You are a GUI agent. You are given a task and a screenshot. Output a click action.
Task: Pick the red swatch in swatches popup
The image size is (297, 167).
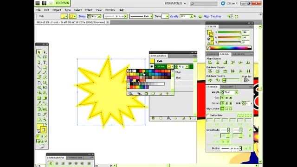tap(141, 71)
